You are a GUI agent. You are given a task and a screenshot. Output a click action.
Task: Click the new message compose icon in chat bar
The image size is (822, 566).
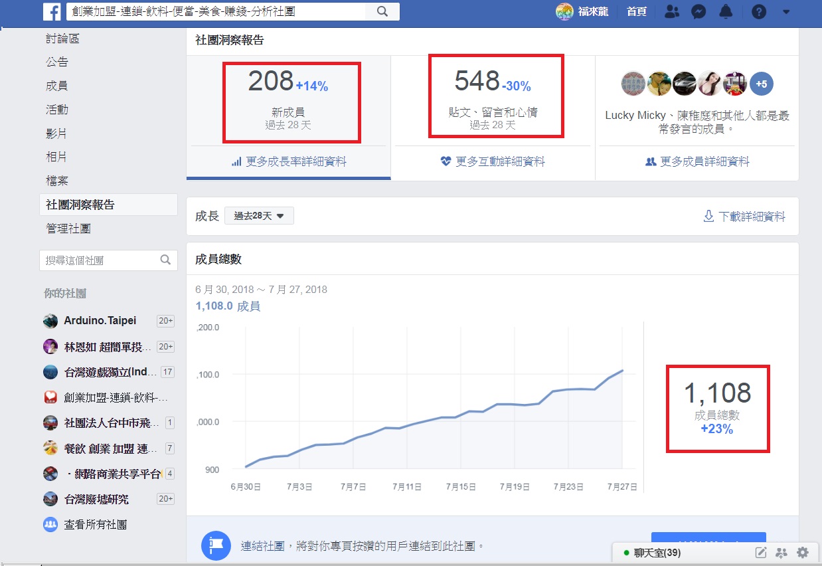coord(761,553)
